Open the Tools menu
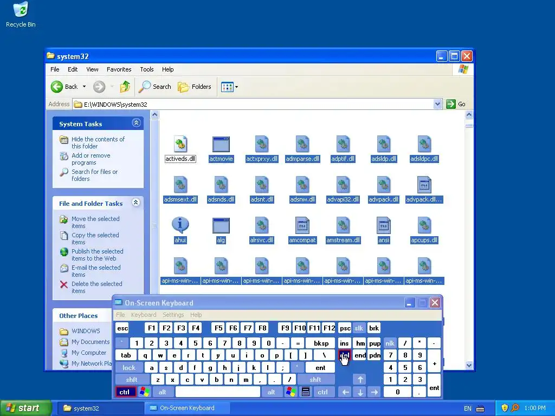The width and height of the screenshot is (555, 416). [x=146, y=69]
